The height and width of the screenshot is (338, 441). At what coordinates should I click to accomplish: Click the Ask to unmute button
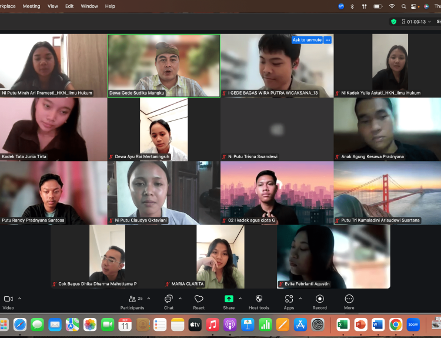(307, 40)
